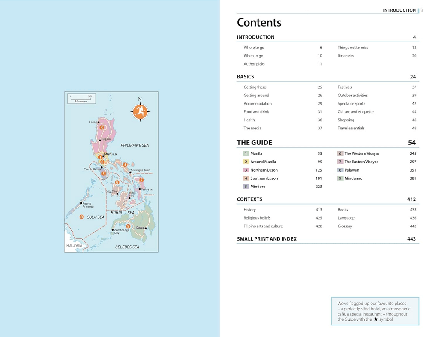Click orange marker 8 beside Sulu Sea label
This screenshot has width=430, height=337.
coord(81,217)
